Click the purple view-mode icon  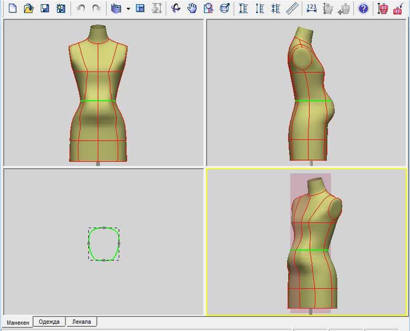click(x=116, y=8)
